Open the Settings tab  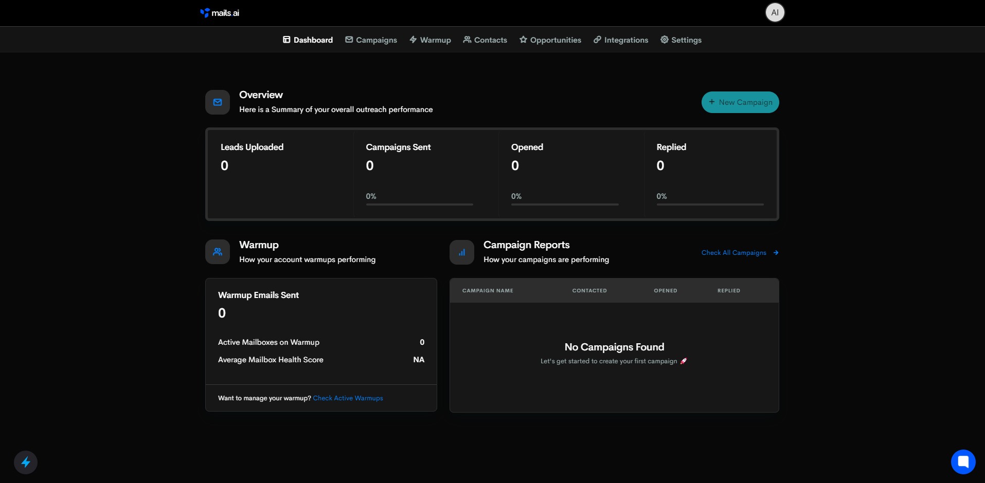(681, 40)
